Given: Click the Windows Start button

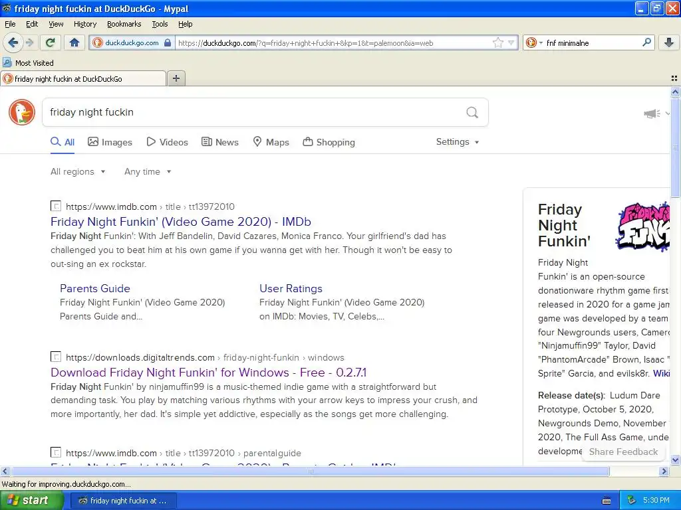Looking at the screenshot, I should pos(31,501).
